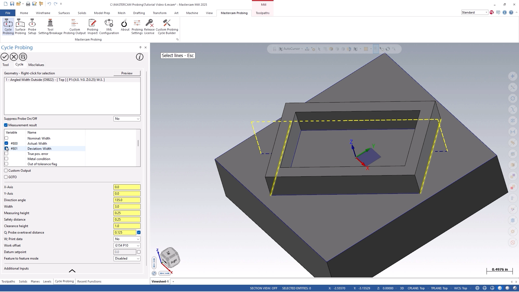Image resolution: width=519 pixels, height=292 pixels.
Task: Open Suppress Probe On/Off dropdown
Action: tap(127, 119)
